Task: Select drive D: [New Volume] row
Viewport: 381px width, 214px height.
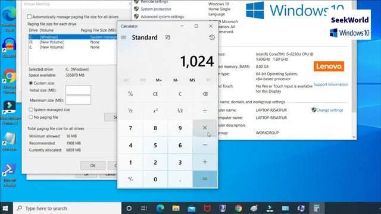Action: (73, 42)
